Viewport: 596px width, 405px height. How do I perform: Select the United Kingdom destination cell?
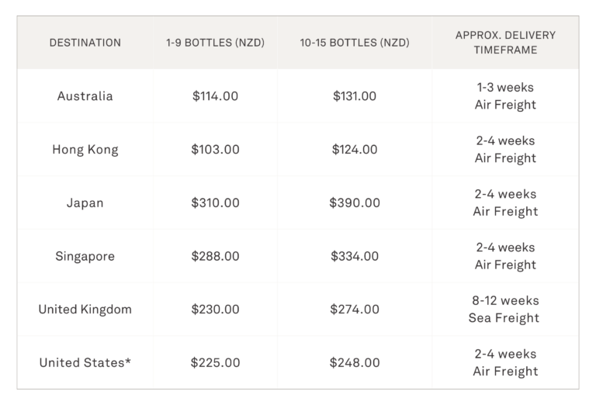tap(85, 310)
